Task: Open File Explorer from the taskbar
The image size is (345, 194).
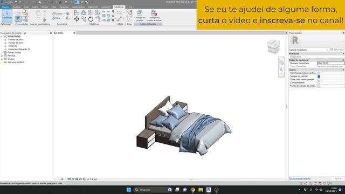Action: pyautogui.click(x=201, y=190)
